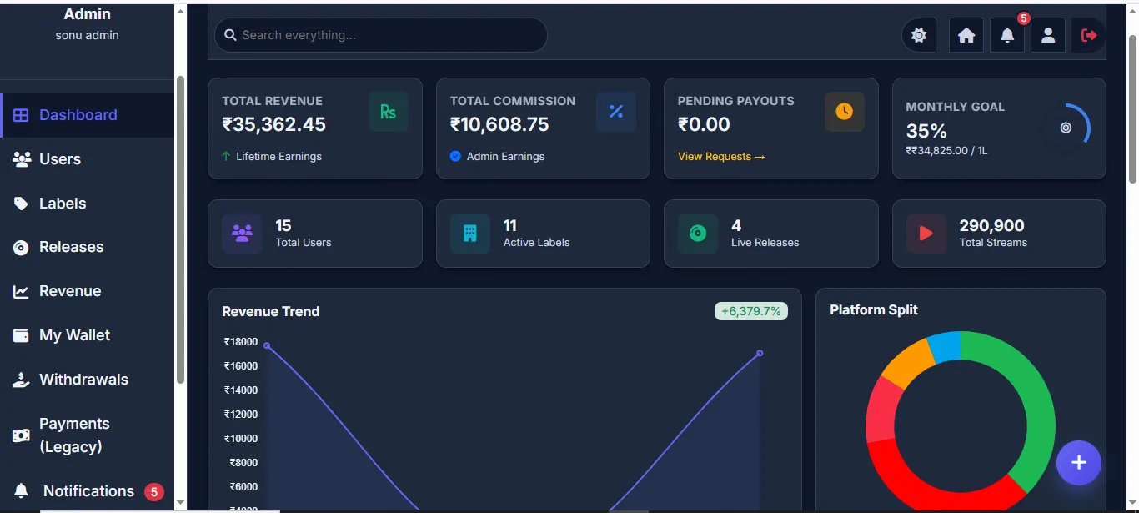Click the Monthly Goal target icon

[x=1066, y=128]
